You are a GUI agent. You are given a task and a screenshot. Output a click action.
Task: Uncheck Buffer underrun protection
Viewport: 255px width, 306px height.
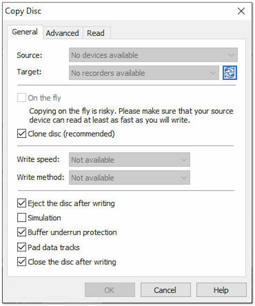coord(22,232)
